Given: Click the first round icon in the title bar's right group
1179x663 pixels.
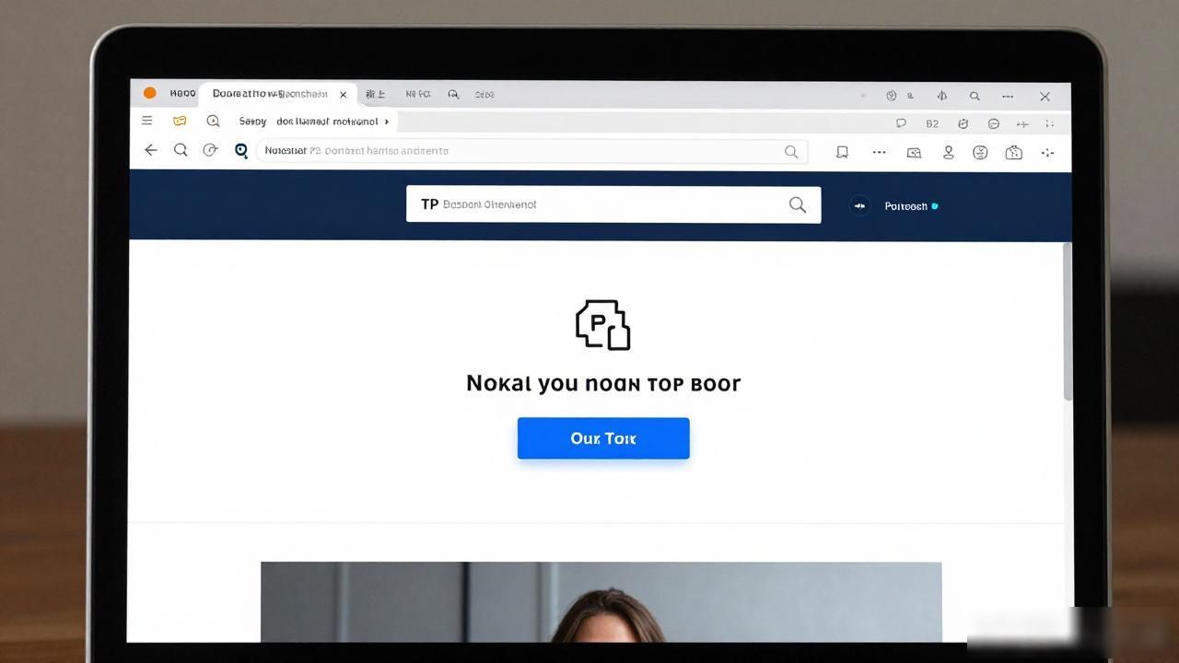Looking at the screenshot, I should click(891, 96).
